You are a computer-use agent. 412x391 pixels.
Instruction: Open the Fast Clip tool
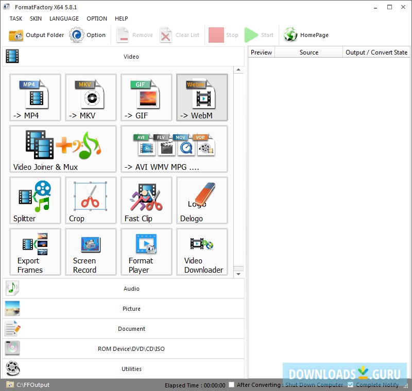[146, 200]
